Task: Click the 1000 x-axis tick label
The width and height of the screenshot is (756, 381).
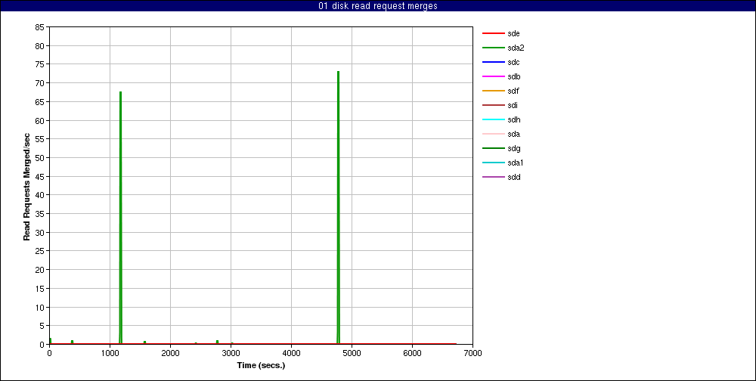Action: [x=110, y=353]
